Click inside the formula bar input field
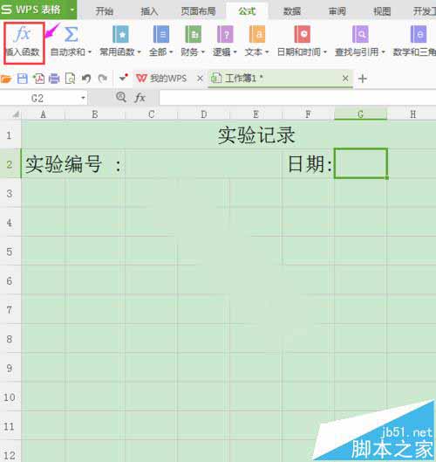This screenshot has height=462, width=436. tap(297, 98)
